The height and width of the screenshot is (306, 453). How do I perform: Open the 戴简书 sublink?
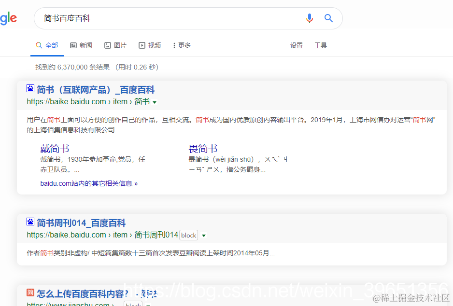tap(55, 148)
